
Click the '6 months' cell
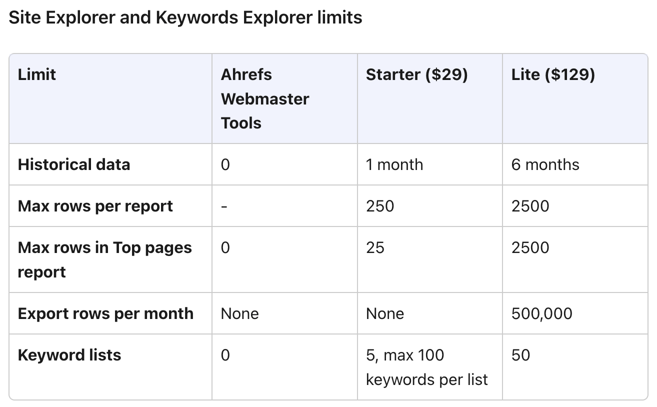coord(545,165)
